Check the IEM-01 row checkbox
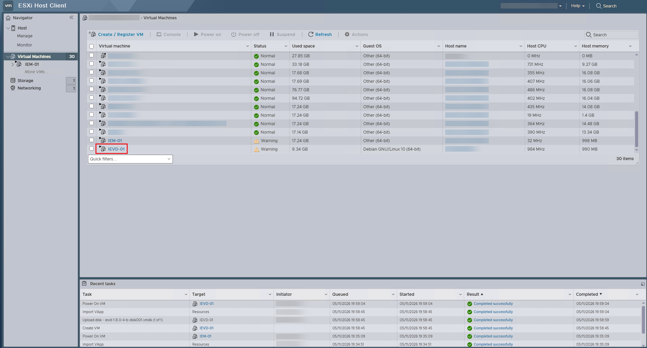This screenshot has height=348, width=647. tap(91, 140)
